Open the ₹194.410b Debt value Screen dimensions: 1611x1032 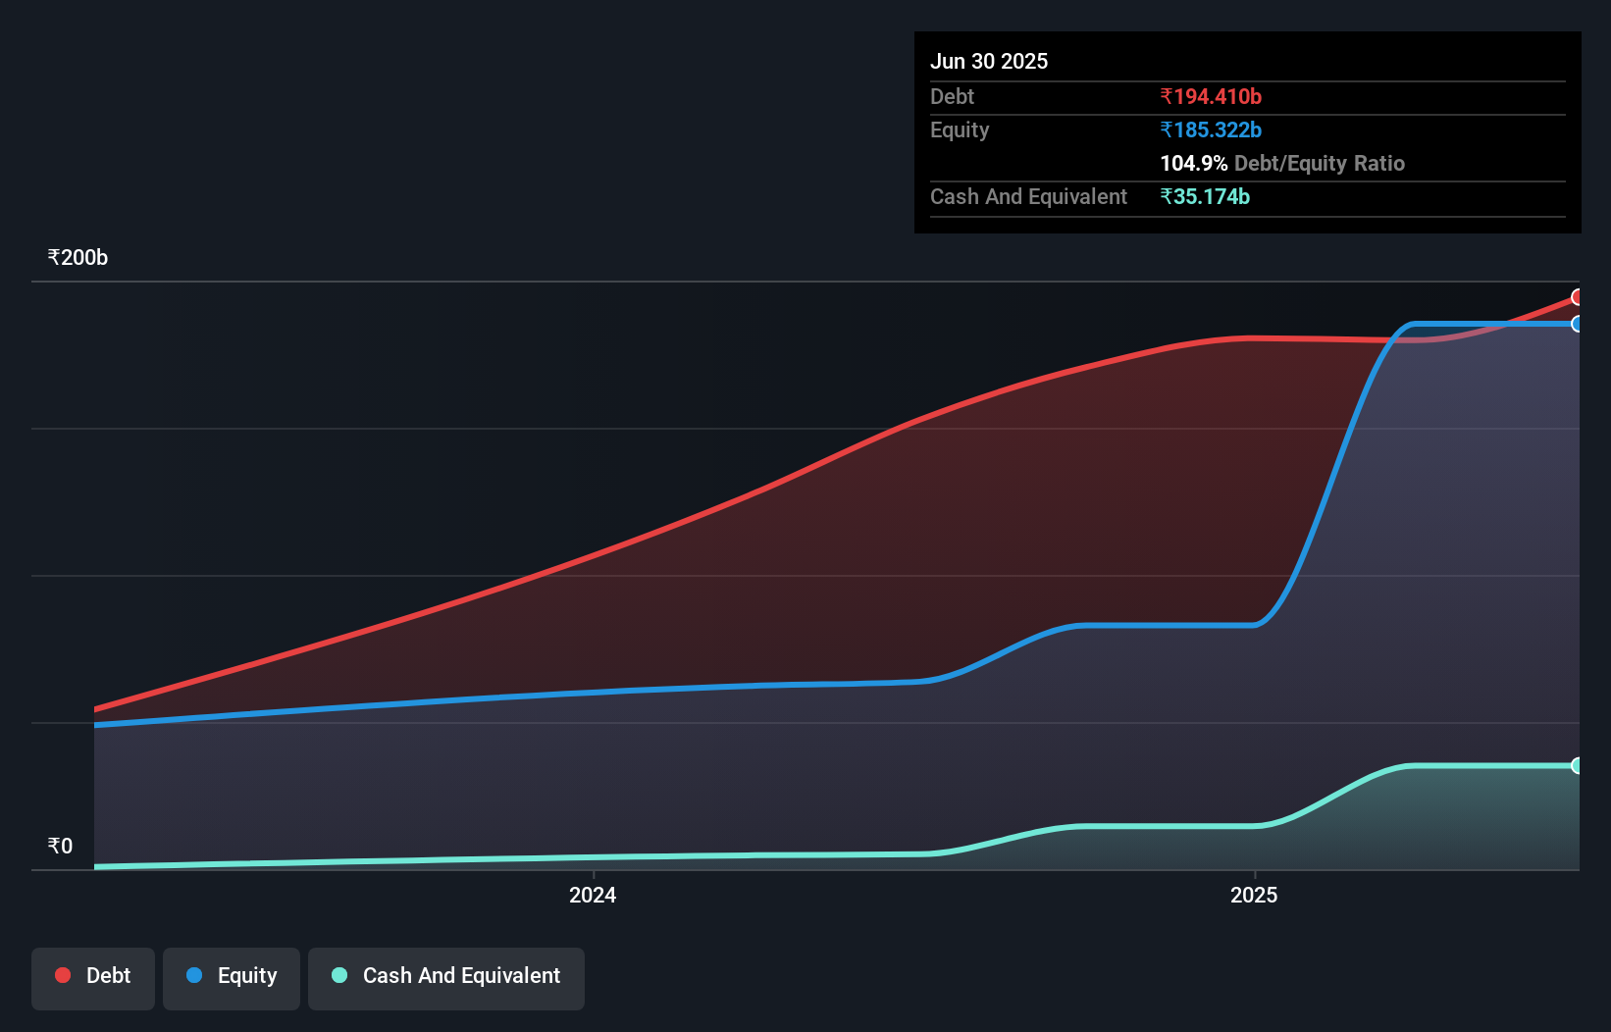(x=1211, y=96)
